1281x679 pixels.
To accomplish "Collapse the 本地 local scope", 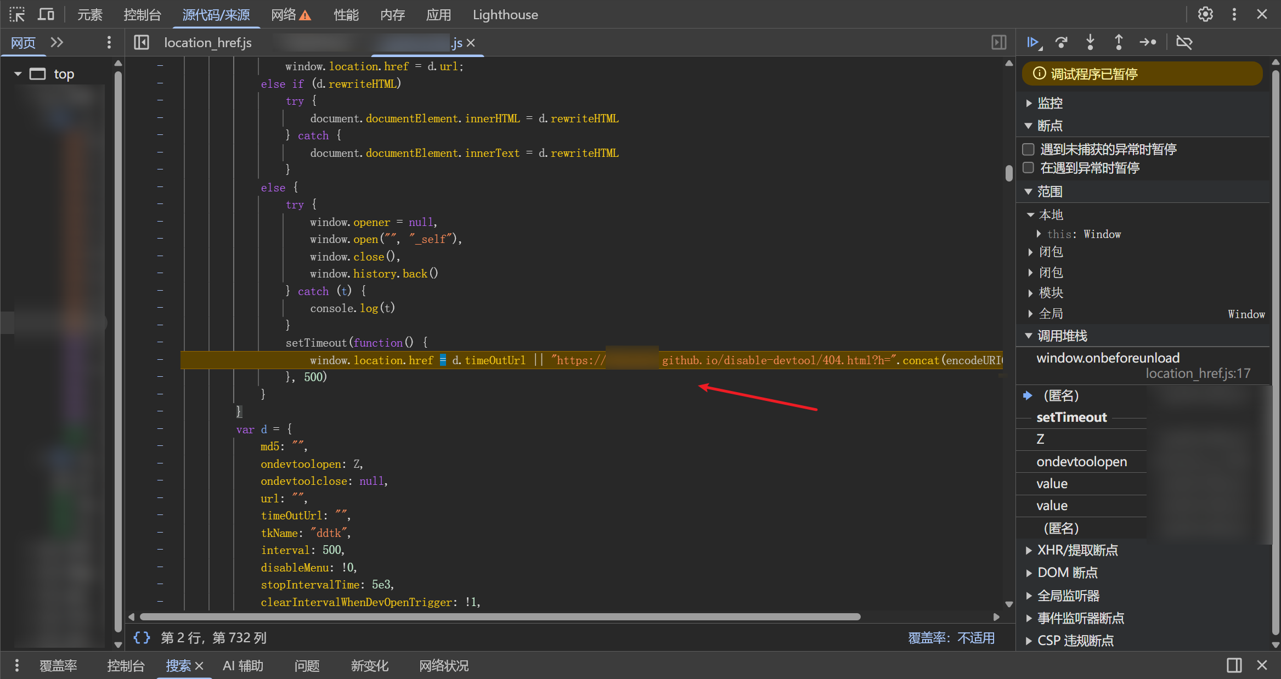I will coord(1031,214).
